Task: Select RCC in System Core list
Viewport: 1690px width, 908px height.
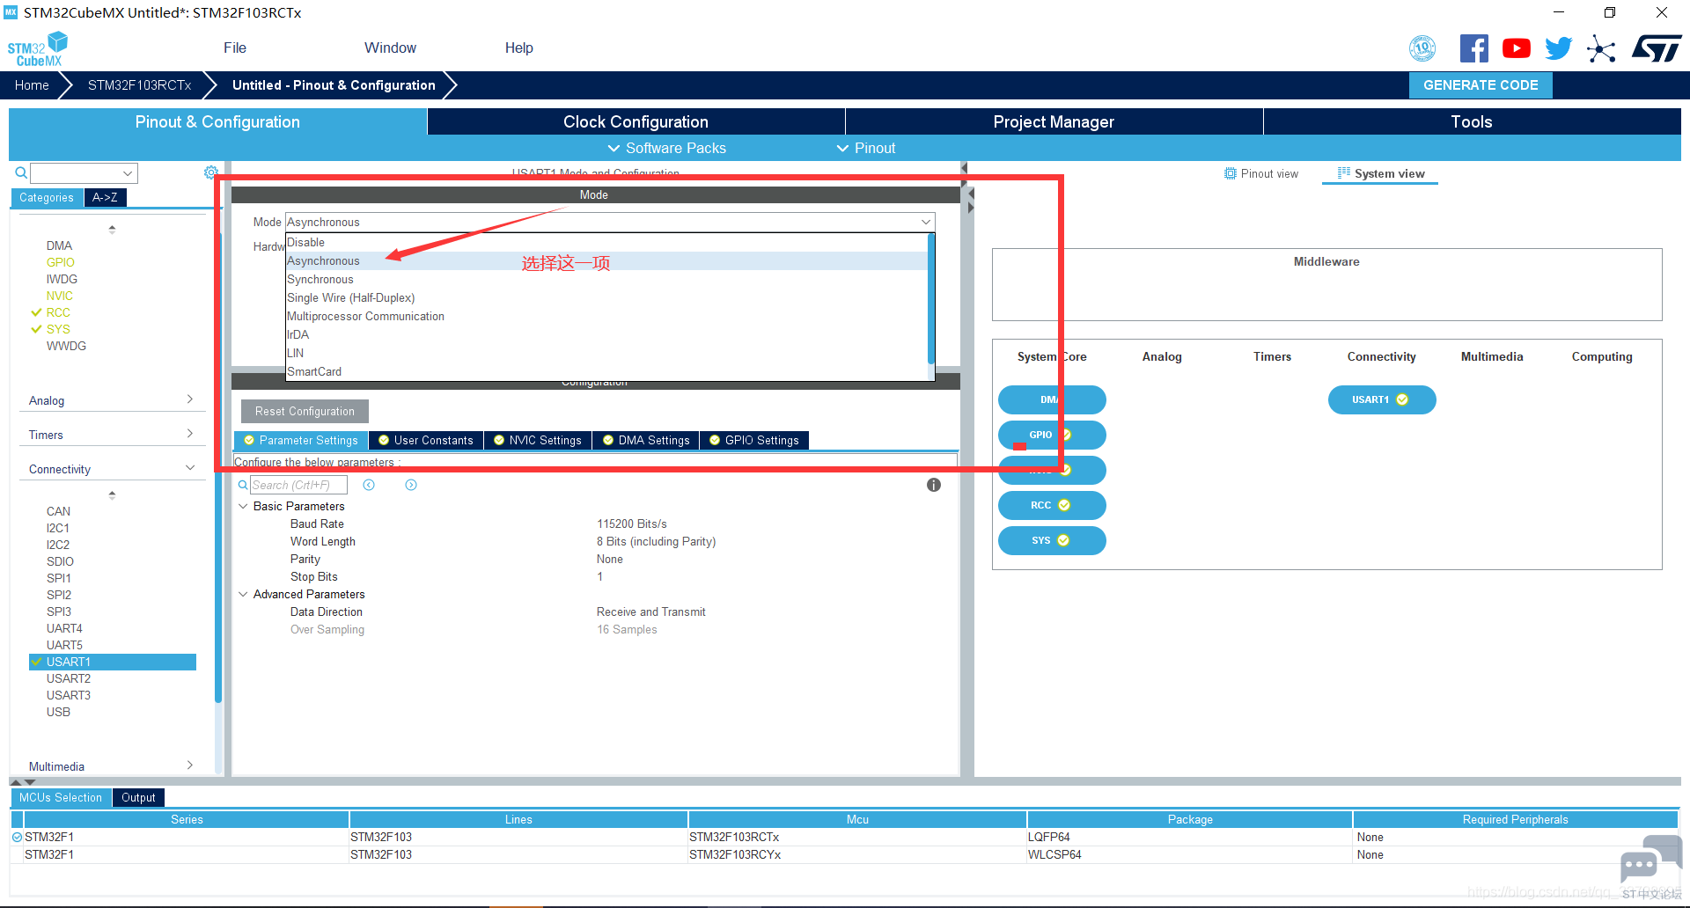Action: click(x=58, y=312)
